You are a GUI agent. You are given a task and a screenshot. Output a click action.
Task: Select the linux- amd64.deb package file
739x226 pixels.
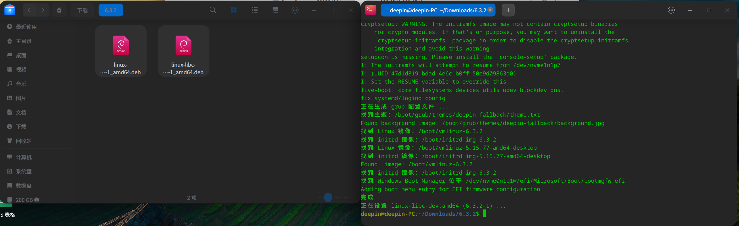pyautogui.click(x=121, y=51)
